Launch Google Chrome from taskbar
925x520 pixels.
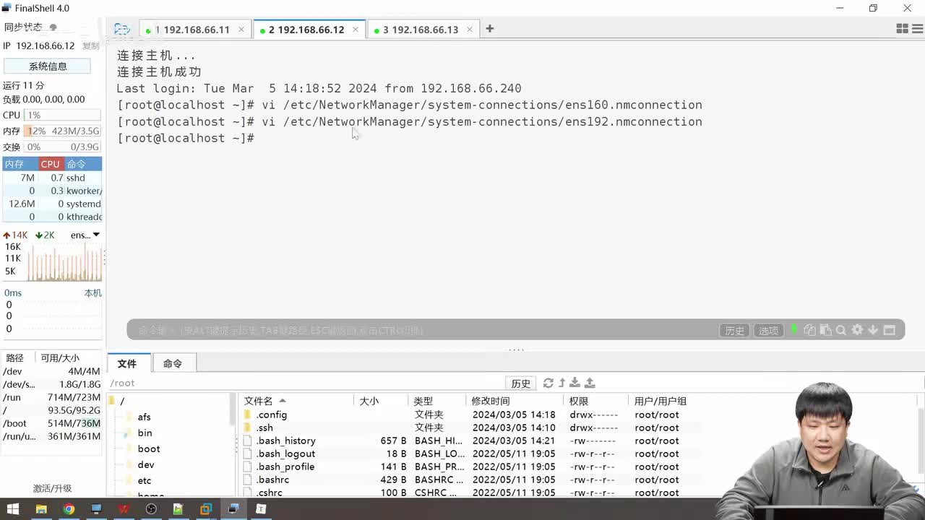(69, 509)
